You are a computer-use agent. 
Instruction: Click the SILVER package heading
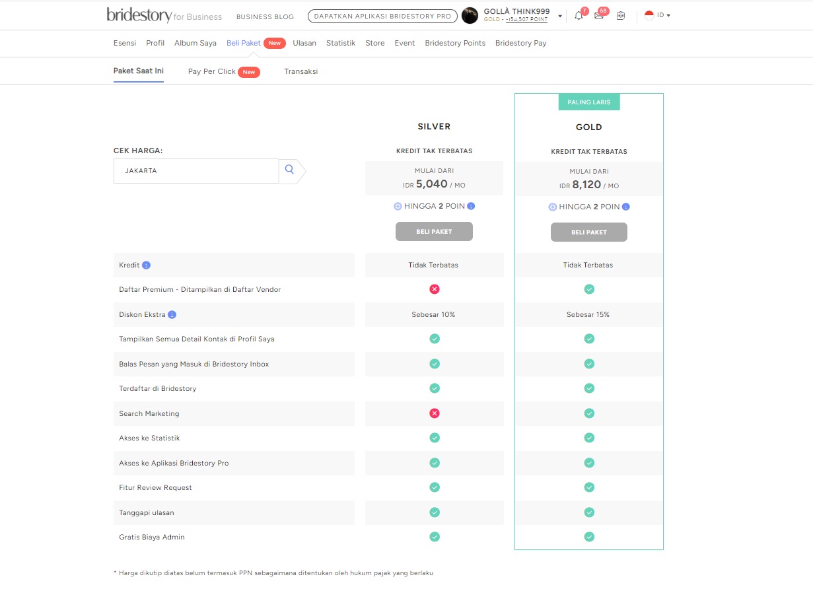point(434,126)
